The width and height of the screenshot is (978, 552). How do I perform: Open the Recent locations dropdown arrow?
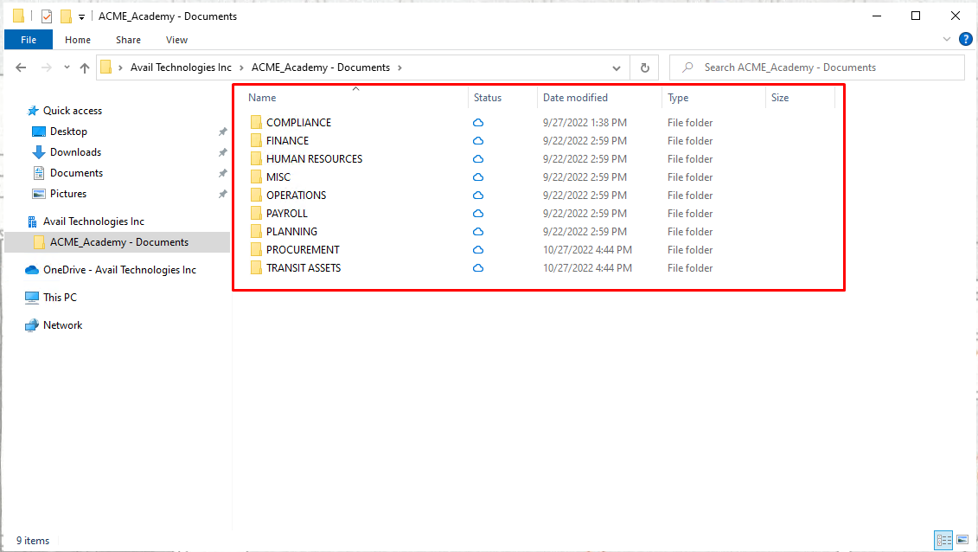(x=67, y=67)
